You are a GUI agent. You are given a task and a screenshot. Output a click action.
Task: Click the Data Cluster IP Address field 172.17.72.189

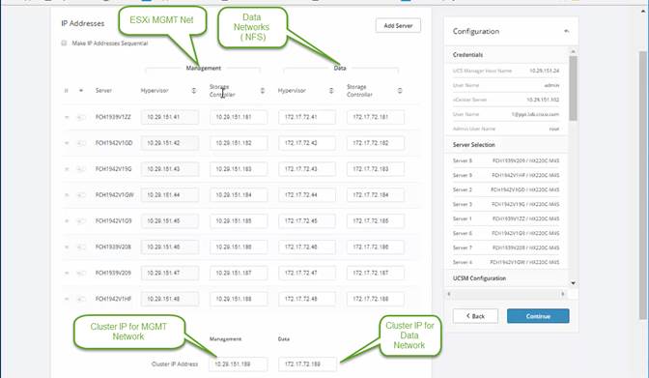307,363
